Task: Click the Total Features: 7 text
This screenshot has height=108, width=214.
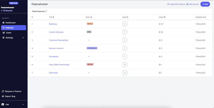Action: (x=39, y=11)
